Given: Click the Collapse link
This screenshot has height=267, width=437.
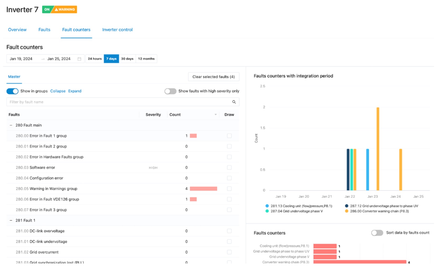Looking at the screenshot, I should tap(58, 91).
